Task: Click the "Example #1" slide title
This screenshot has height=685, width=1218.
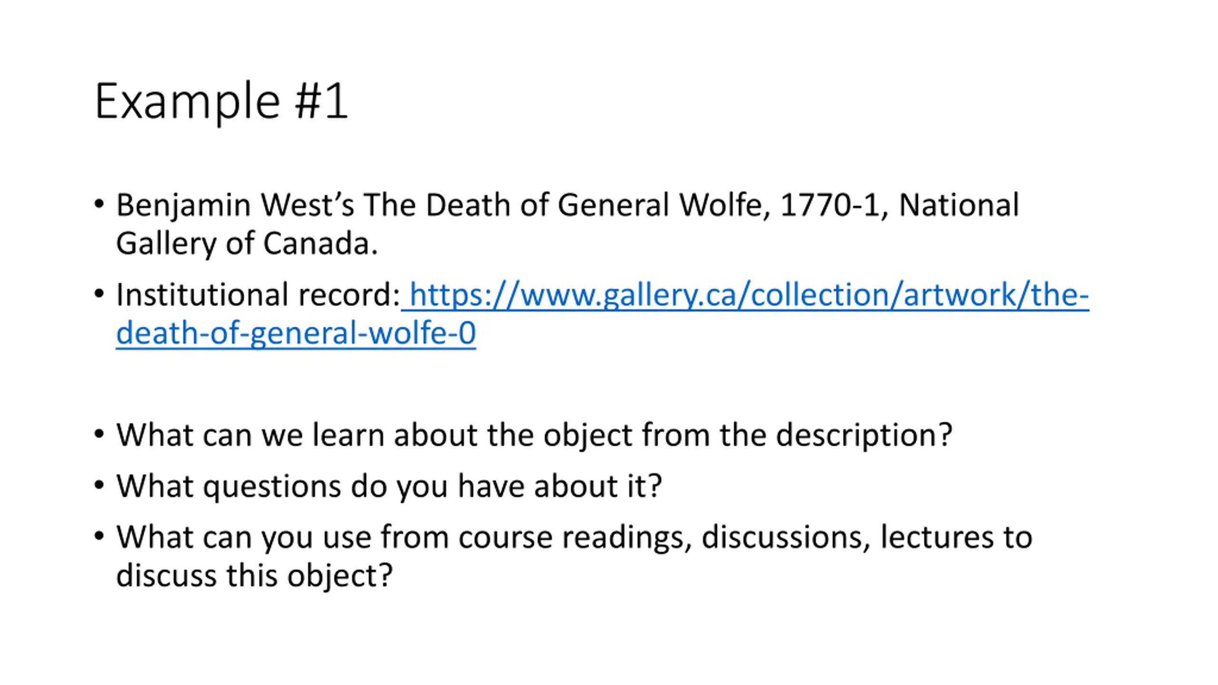Action: (x=221, y=102)
